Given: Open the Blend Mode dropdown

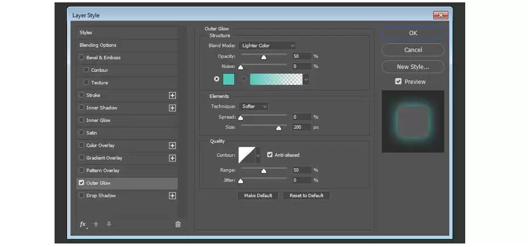Looking at the screenshot, I should tap(268, 46).
